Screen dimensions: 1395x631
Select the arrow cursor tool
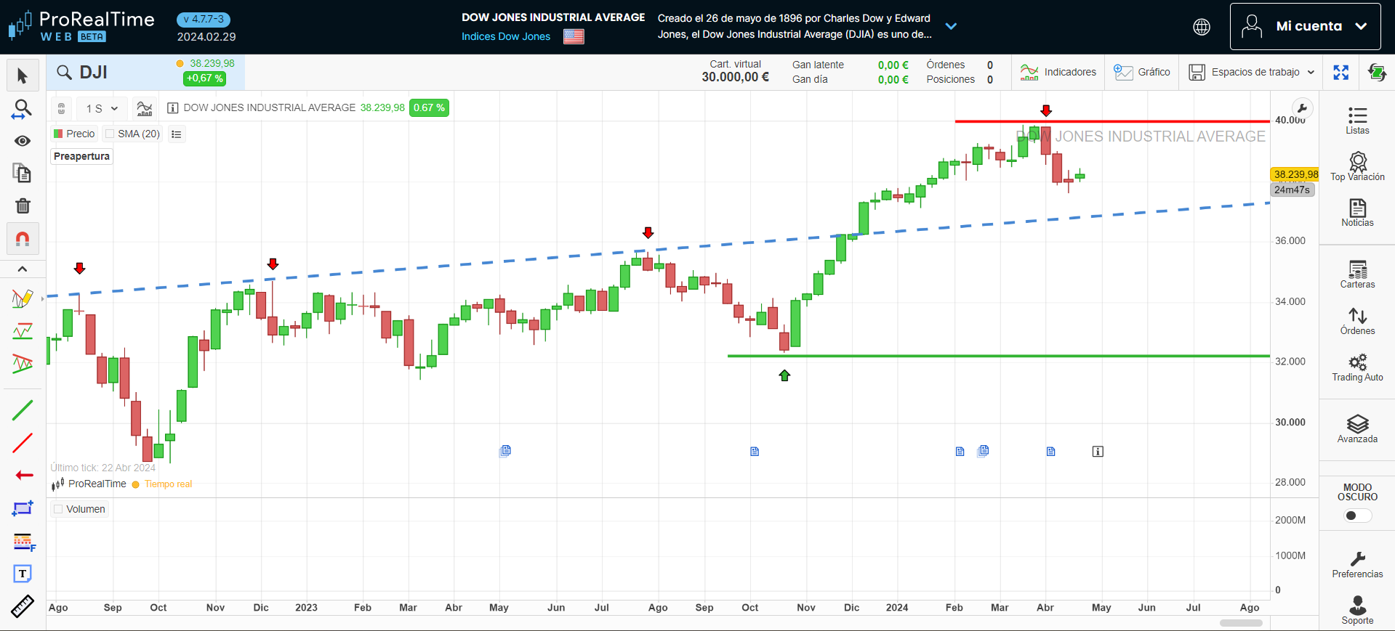pyautogui.click(x=23, y=76)
